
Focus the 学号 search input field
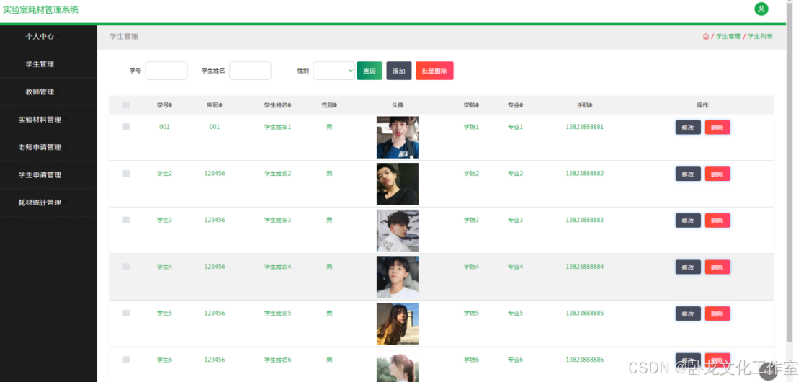click(166, 71)
